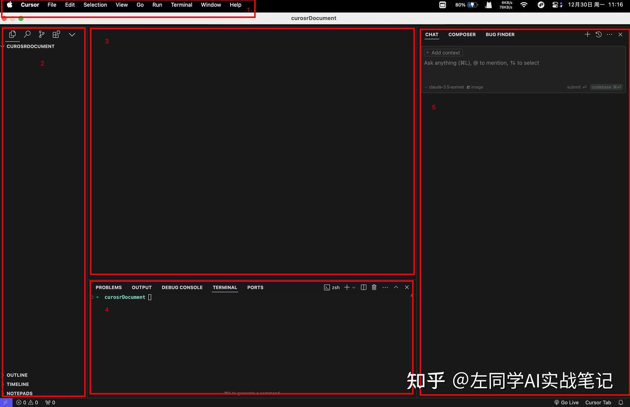630x407 pixels.
Task: Maximize panel using chevron icon in terminal bar
Action: pos(396,287)
